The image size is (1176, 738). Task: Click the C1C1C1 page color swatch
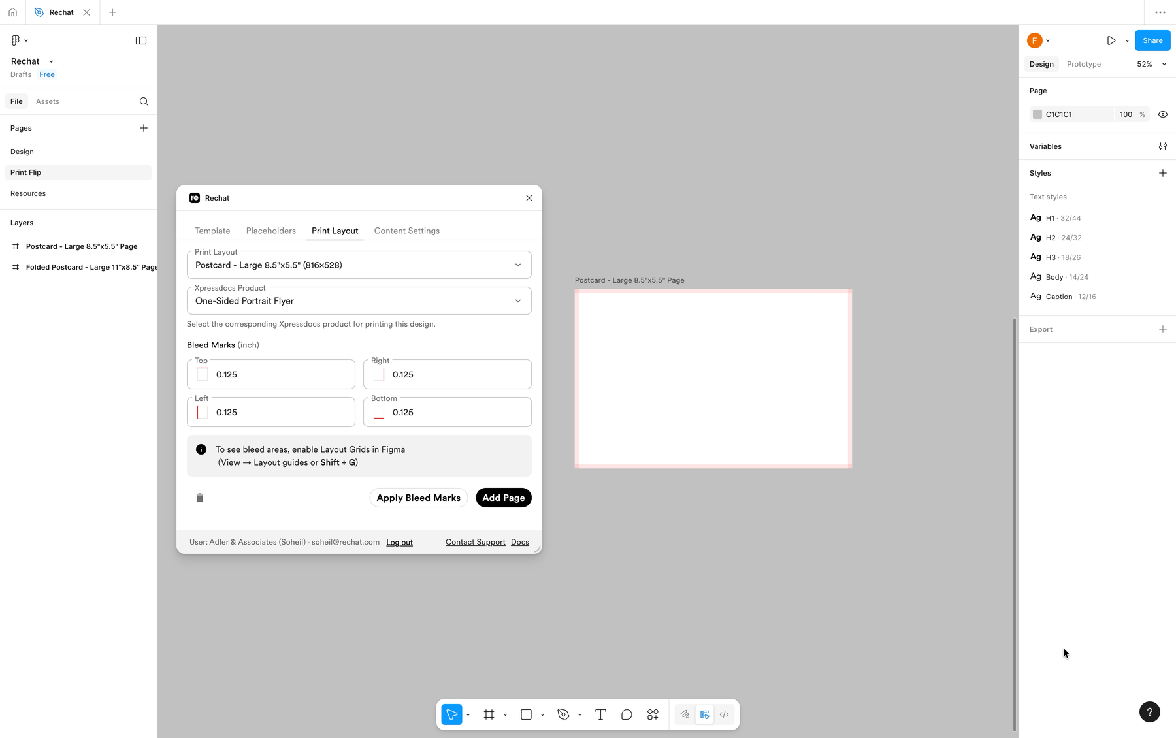click(x=1037, y=114)
